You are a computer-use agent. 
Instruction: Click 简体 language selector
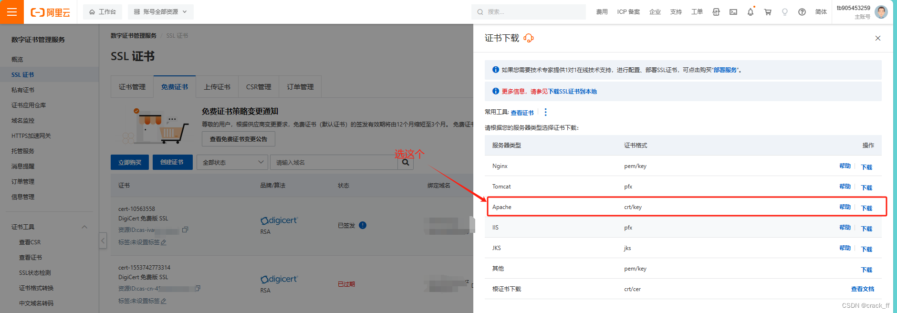821,12
